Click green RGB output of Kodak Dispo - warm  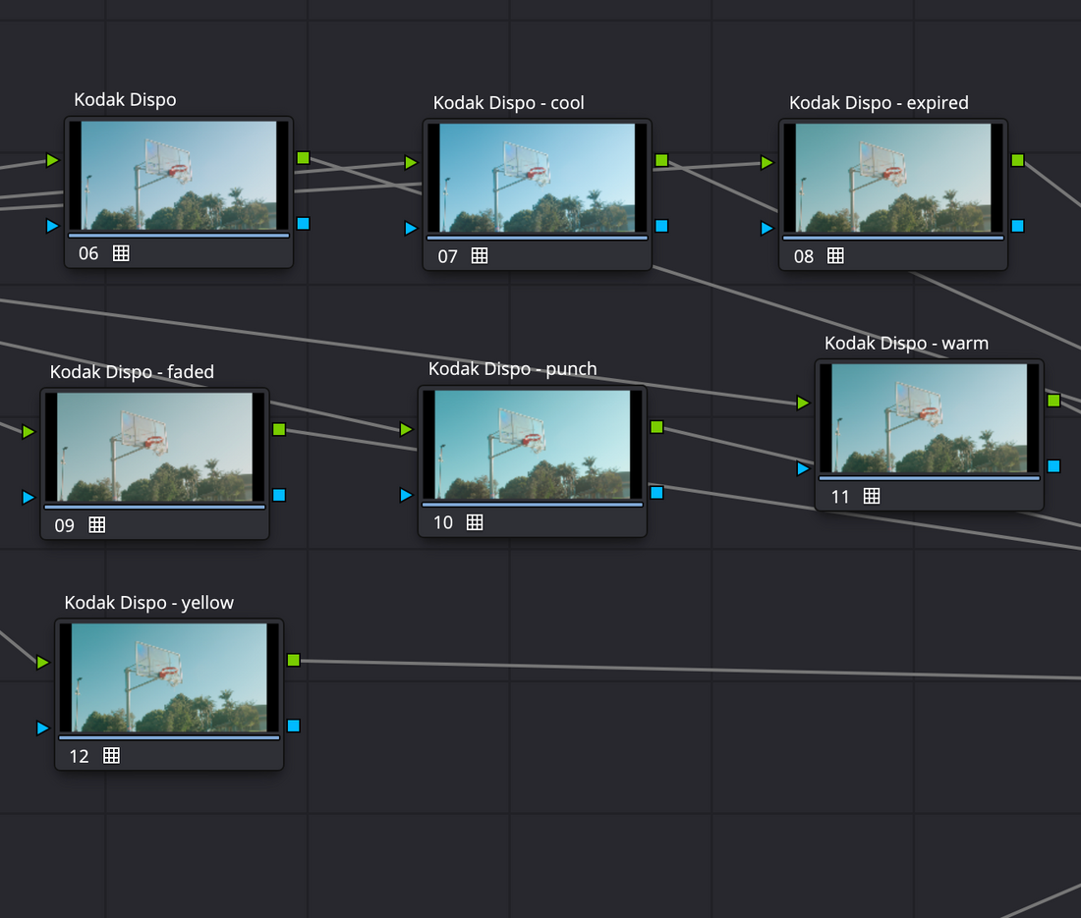point(1053,401)
